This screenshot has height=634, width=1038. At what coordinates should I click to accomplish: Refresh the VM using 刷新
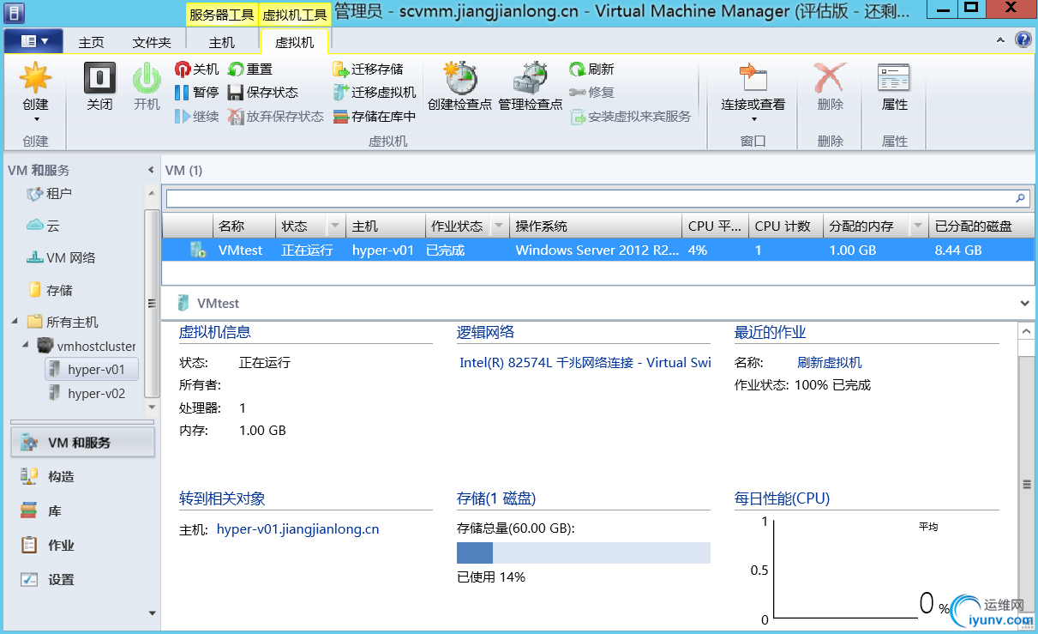592,69
